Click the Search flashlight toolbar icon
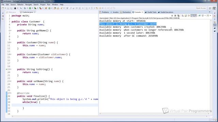 (61, 8)
